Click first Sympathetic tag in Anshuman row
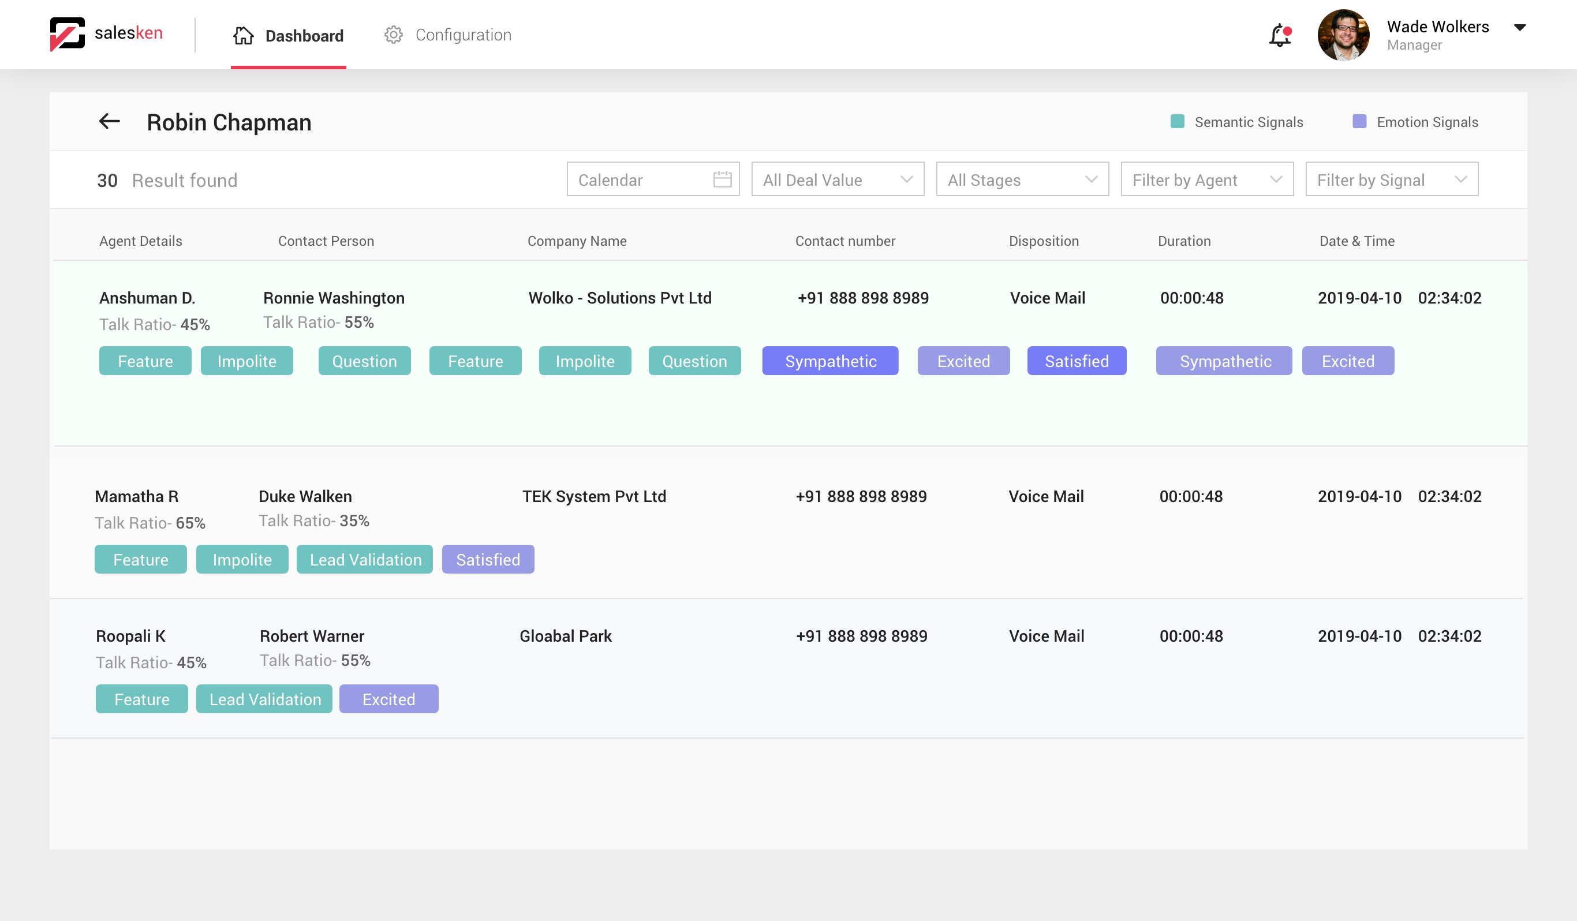 pyautogui.click(x=831, y=361)
